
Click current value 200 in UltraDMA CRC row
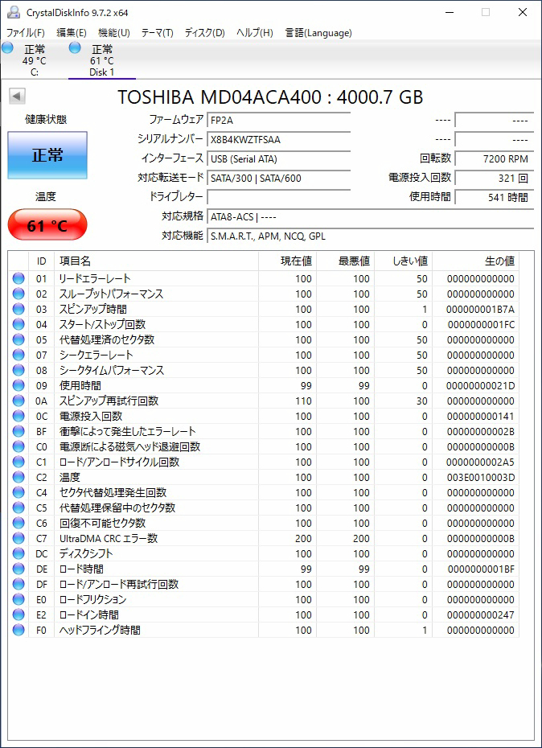pos(303,539)
